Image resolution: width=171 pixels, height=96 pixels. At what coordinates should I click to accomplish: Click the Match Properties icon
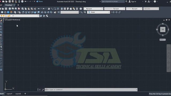pos(35,9)
